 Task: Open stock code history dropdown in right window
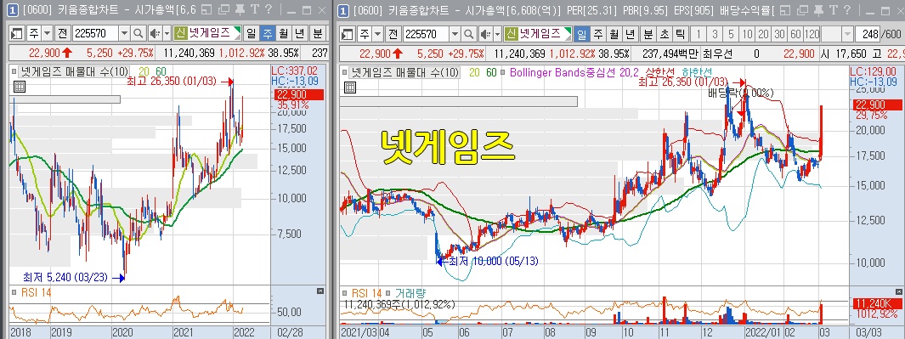pos(455,33)
